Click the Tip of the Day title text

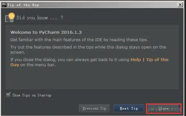23,5
